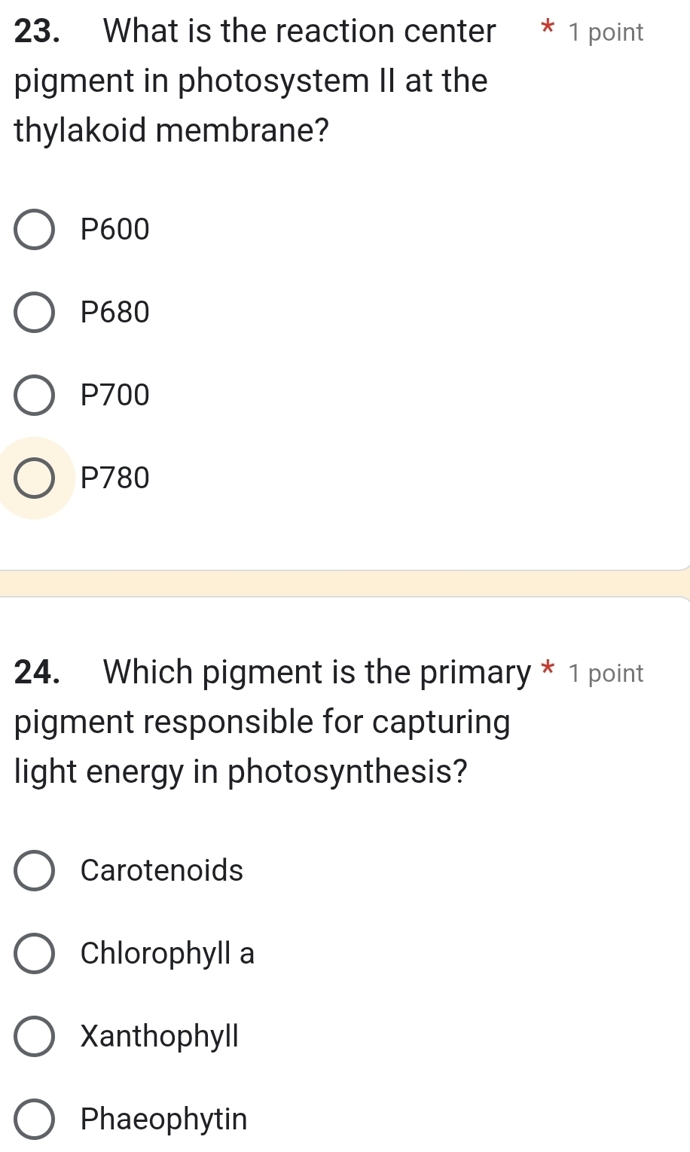Viewport: 690px width, 1152px height.
Task: Select the P600 radio button
Action: 34,230
